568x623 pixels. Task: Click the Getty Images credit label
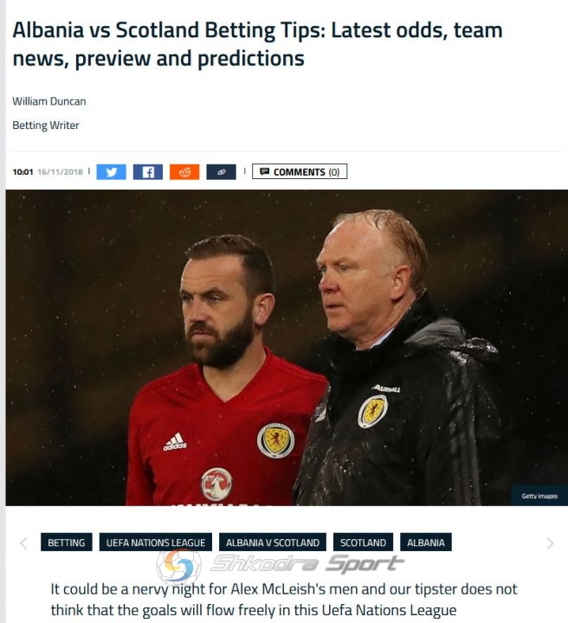(x=539, y=496)
